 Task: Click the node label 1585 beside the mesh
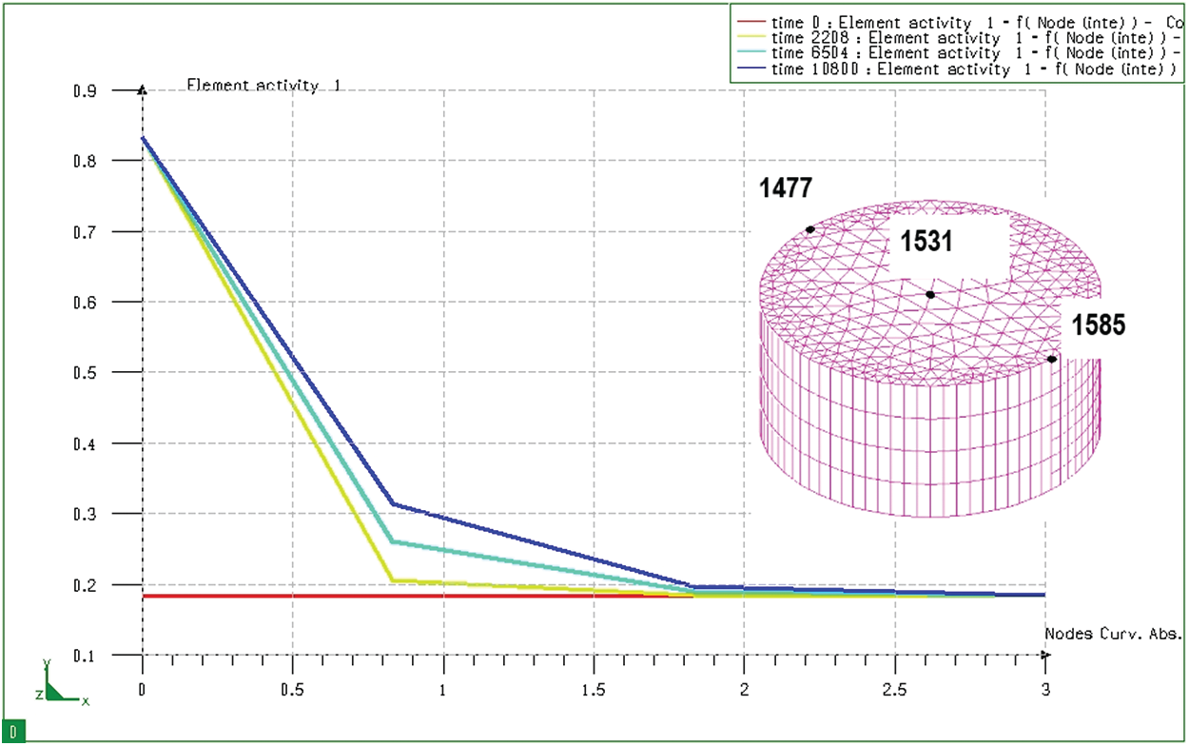tap(1099, 325)
